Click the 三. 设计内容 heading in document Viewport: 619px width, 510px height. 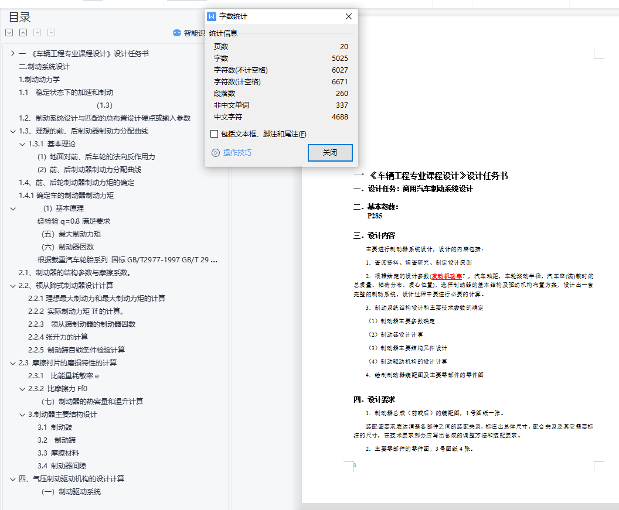(374, 235)
